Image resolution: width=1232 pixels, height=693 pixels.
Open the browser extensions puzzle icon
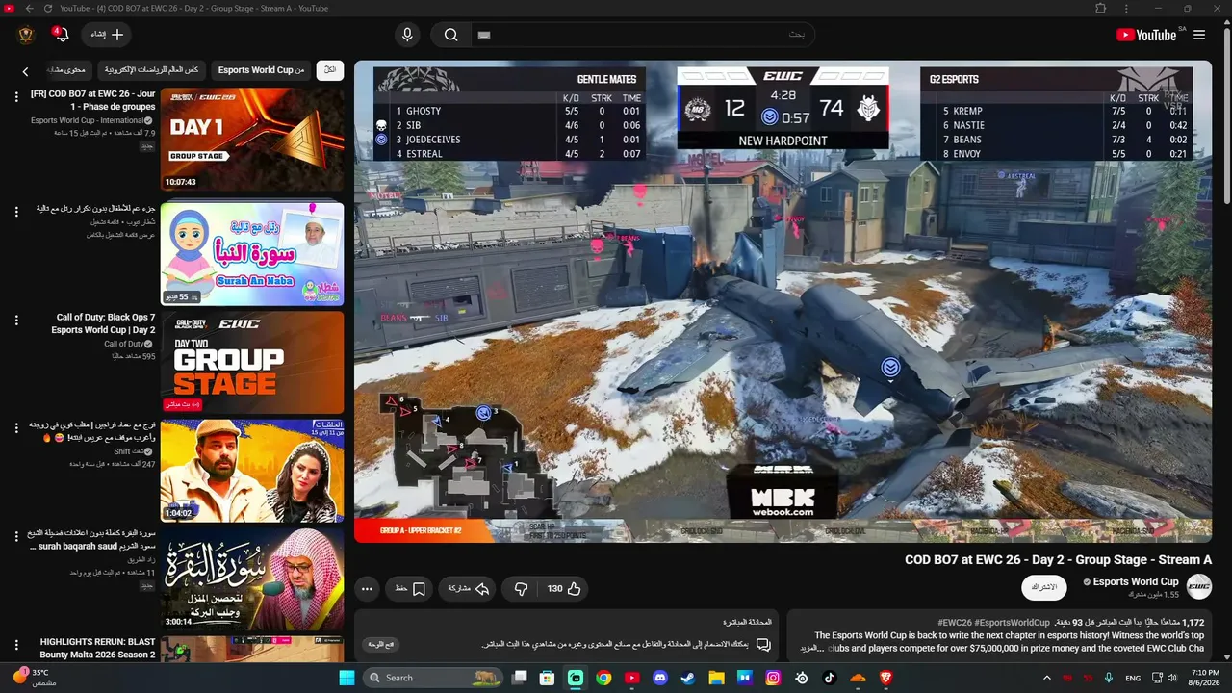pos(1101,9)
